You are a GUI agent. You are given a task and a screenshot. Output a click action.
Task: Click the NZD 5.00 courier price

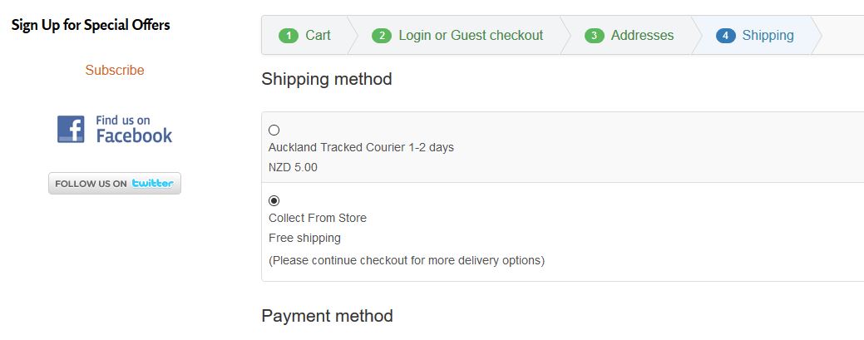(x=293, y=167)
